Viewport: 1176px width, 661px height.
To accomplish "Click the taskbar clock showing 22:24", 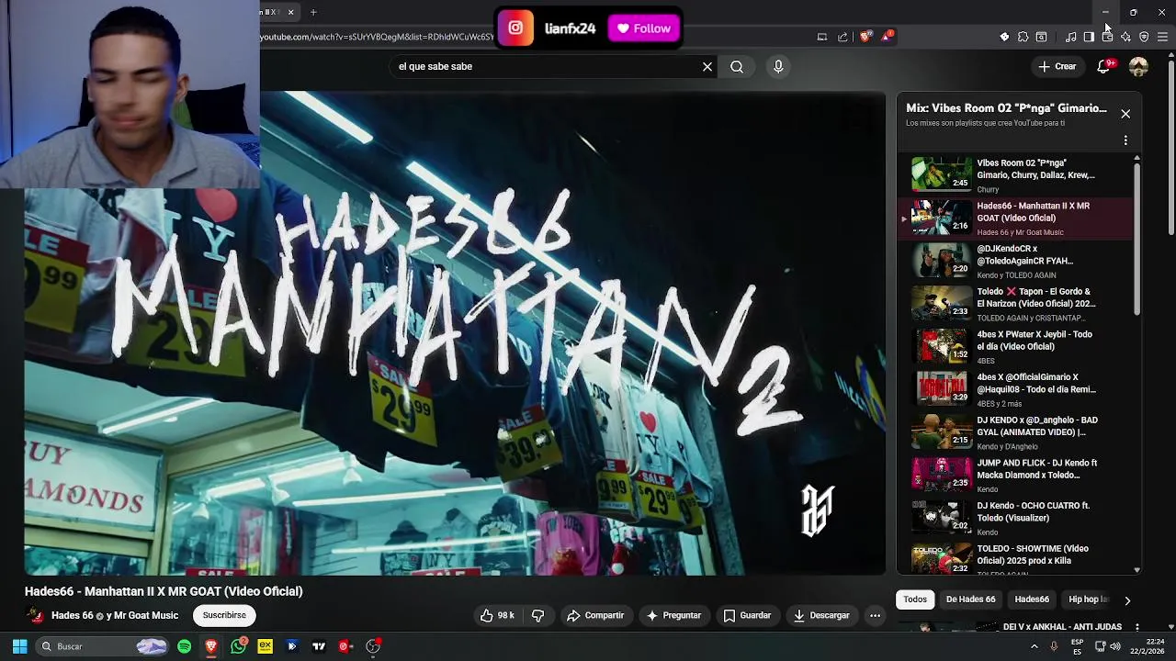I will point(1155,646).
